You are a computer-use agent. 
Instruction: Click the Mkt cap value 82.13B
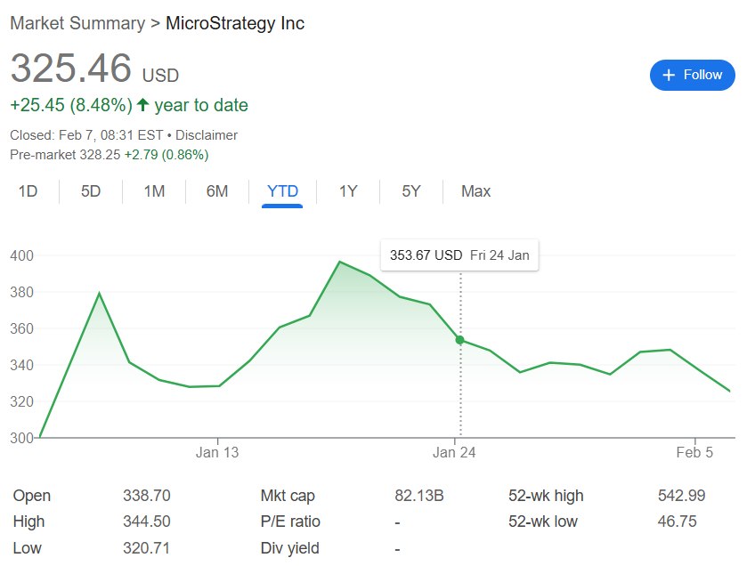[419, 496]
